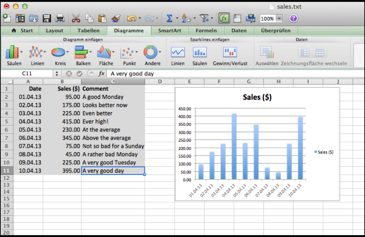Switch to the Daten tab
Image resolution: width=365 pixels, height=237 pixels.
239,30
